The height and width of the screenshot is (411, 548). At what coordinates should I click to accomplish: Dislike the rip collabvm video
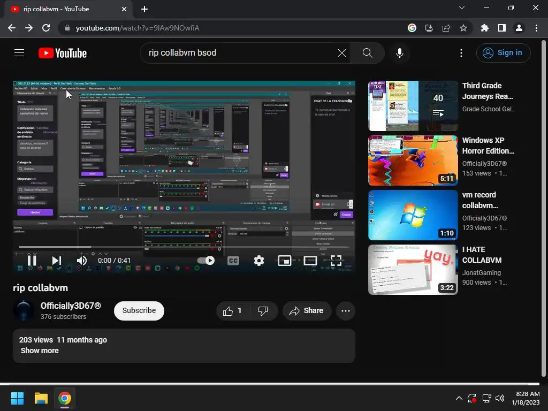(x=263, y=311)
